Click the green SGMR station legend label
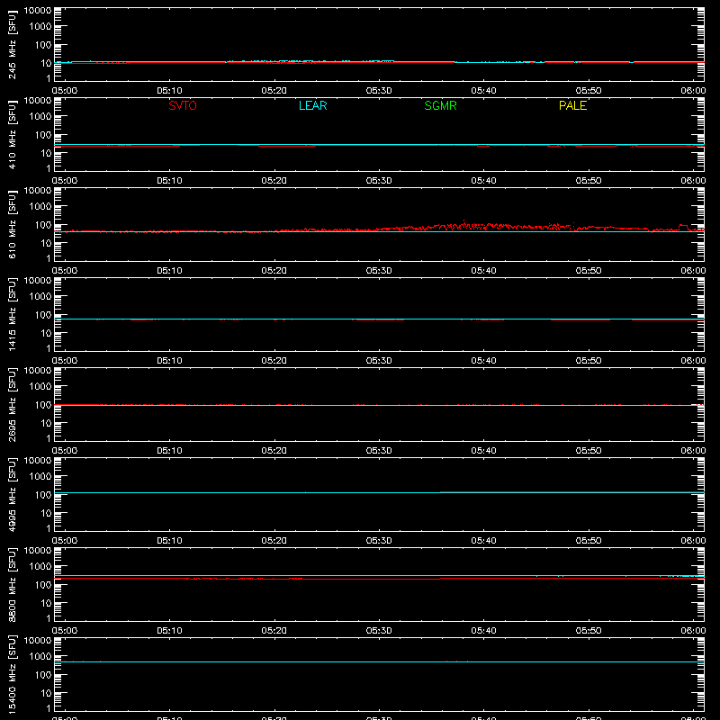 (x=440, y=105)
